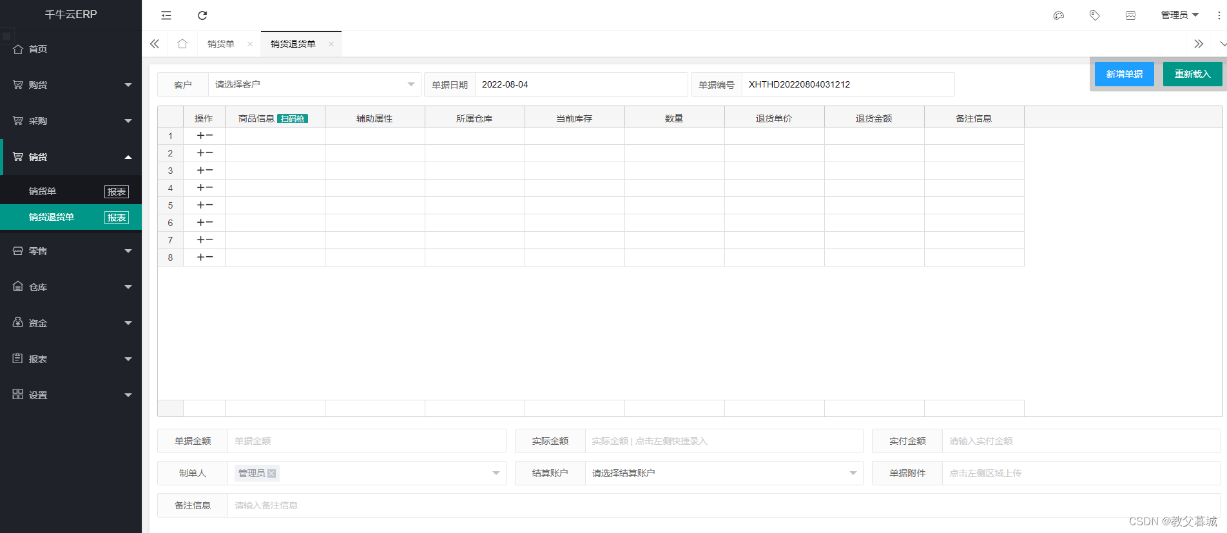1227x533 pixels.
Task: Click the 请输入备注信息 input field
Action: (x=724, y=505)
